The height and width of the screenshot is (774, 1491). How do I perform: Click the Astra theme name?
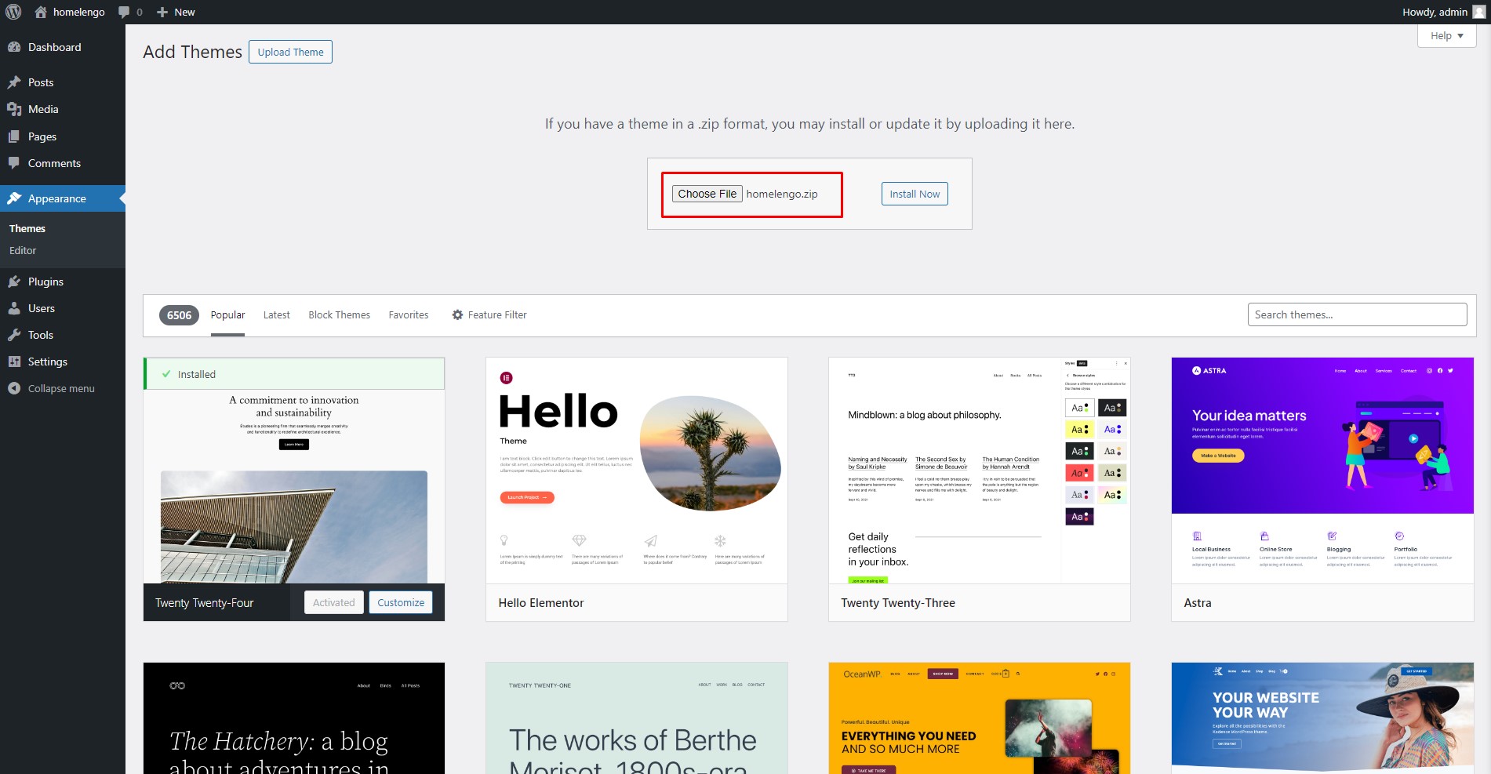pos(1198,602)
